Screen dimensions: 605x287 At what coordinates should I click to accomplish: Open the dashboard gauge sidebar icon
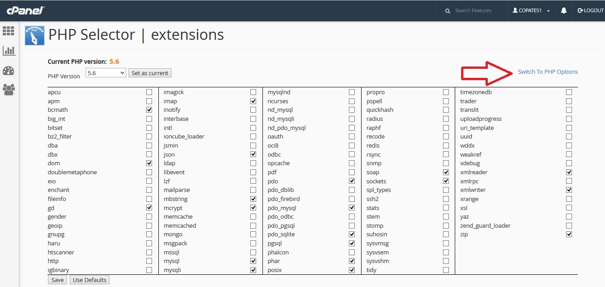point(9,71)
